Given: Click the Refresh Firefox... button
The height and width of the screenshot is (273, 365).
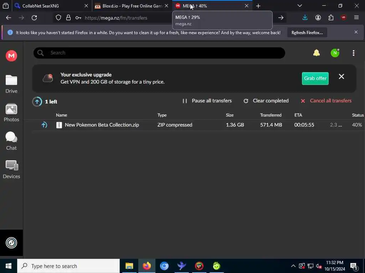Looking at the screenshot, I should tap(307, 33).
